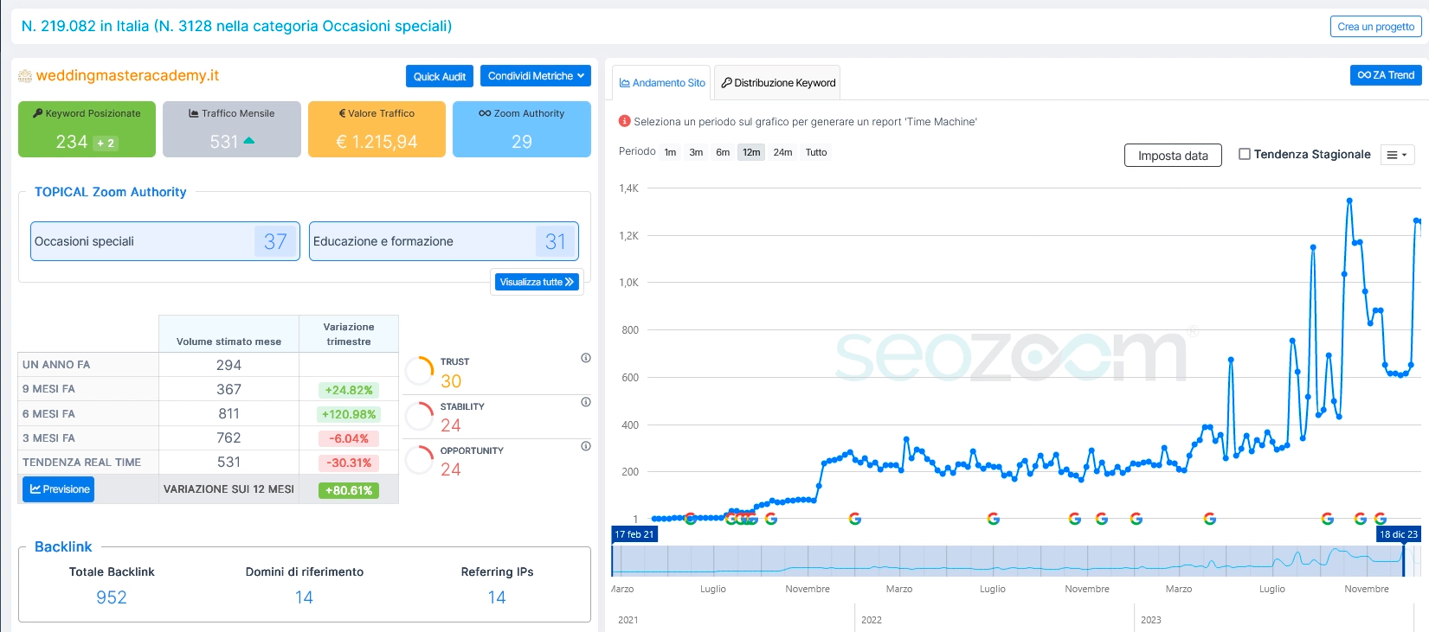Select the Tutto period option
Screen dimensions: 1429x632
pyautogui.click(x=816, y=152)
